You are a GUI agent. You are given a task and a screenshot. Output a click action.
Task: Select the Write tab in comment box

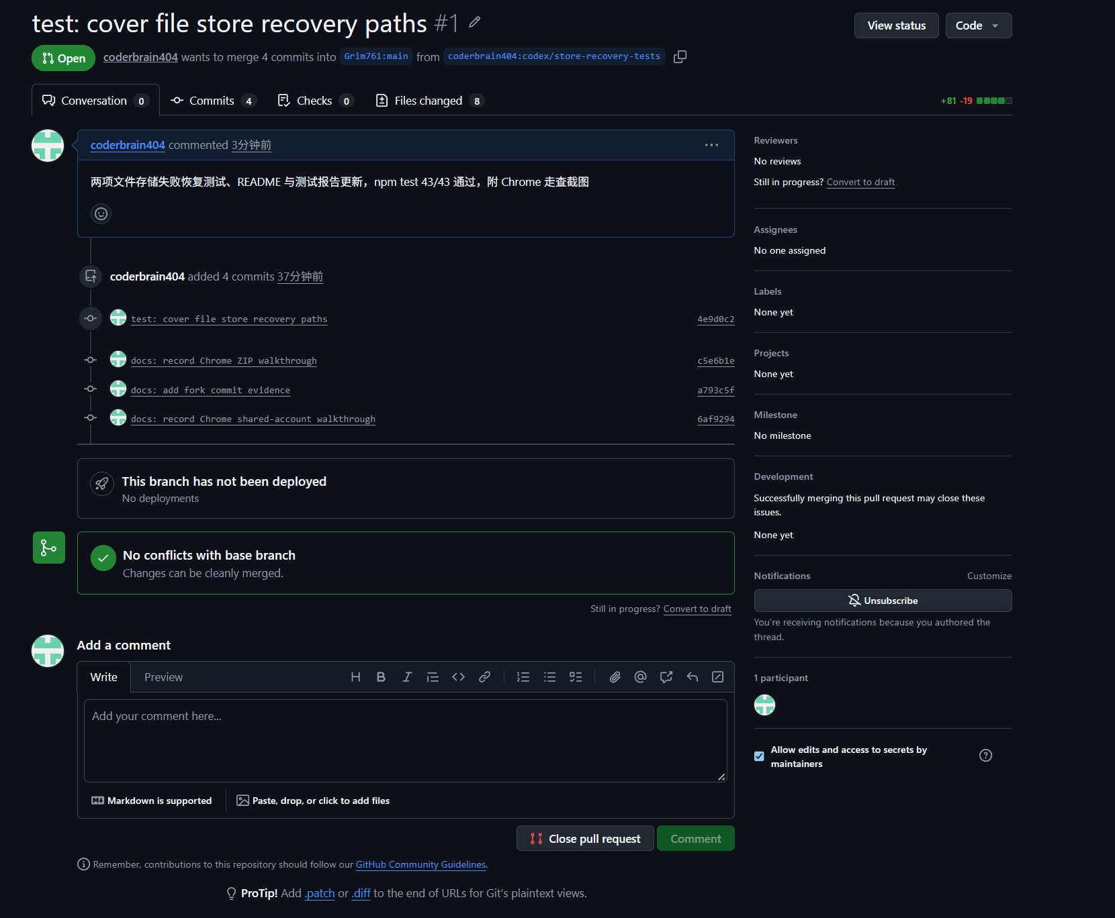point(104,677)
